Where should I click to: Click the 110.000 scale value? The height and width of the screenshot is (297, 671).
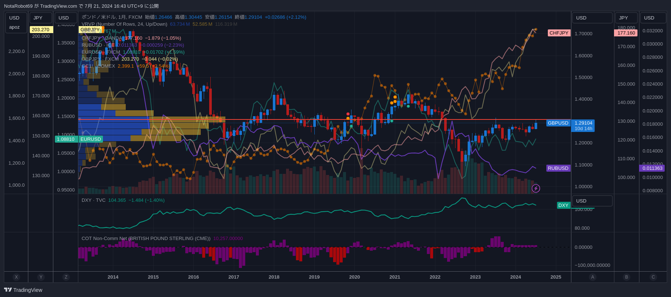[x=627, y=159]
